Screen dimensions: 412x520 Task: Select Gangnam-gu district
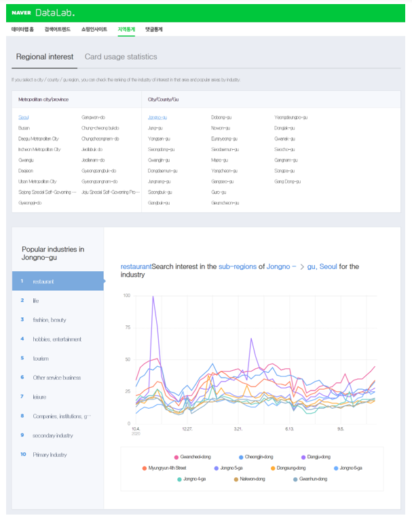click(286, 160)
